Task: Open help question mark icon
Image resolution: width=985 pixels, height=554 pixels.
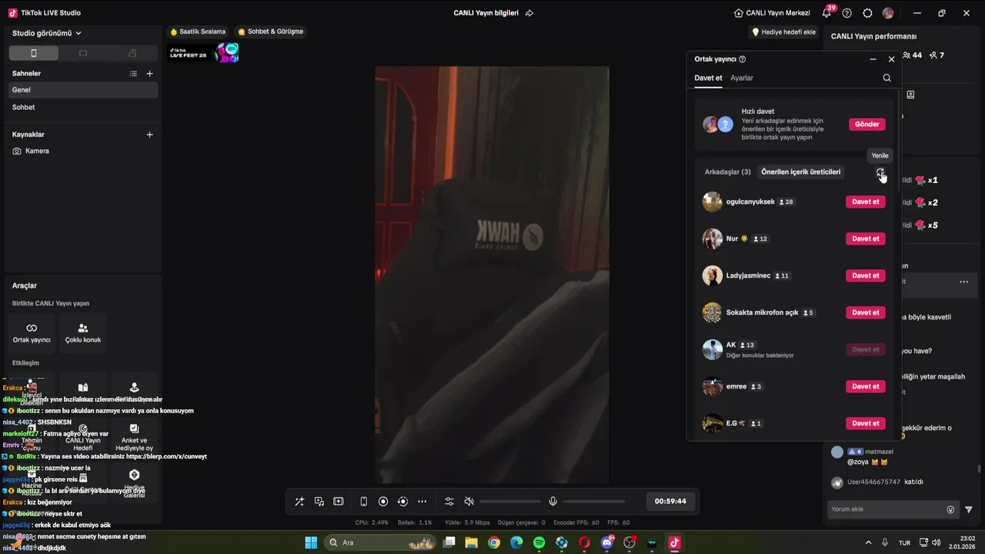Action: pyautogui.click(x=847, y=13)
